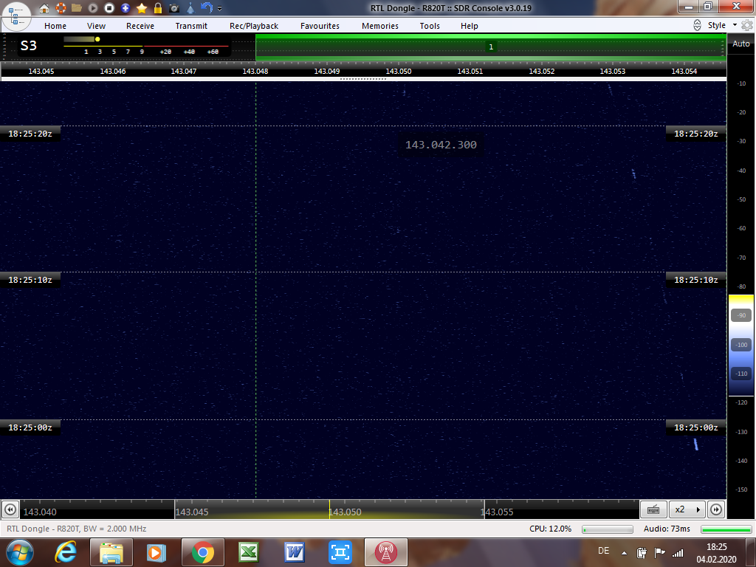This screenshot has height=567, width=756.
Task: Click the left 18:25:20z waterfall timestamp
Action: point(30,134)
